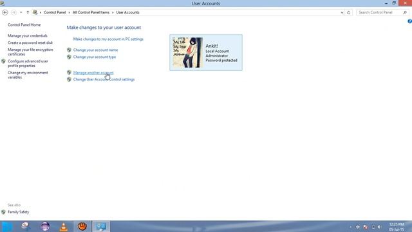Open Create a password reset disk
Image resolution: width=412 pixels, height=232 pixels.
pyautogui.click(x=30, y=43)
